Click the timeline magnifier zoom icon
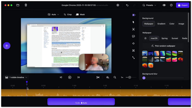 tap(115, 77)
